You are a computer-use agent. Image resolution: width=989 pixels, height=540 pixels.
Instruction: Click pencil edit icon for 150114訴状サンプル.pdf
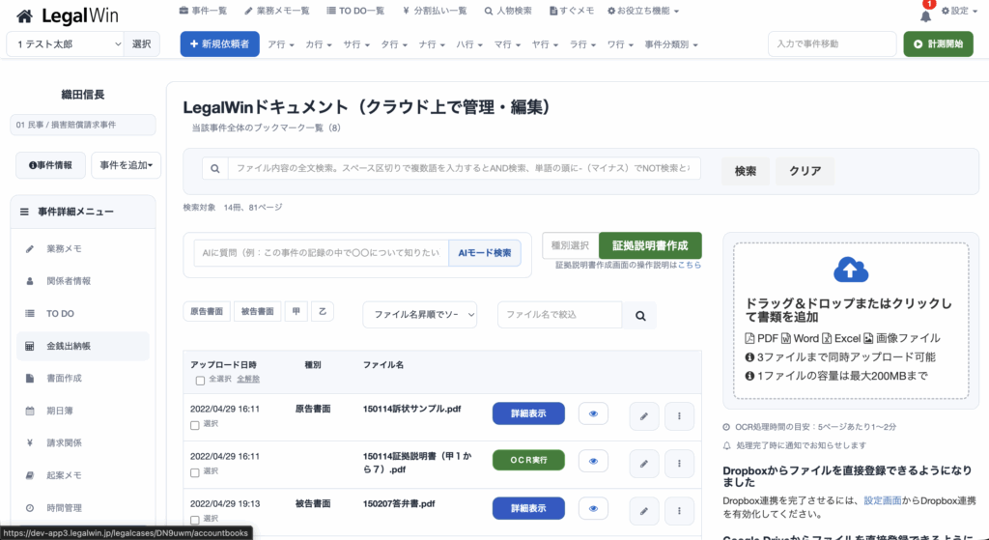point(644,415)
